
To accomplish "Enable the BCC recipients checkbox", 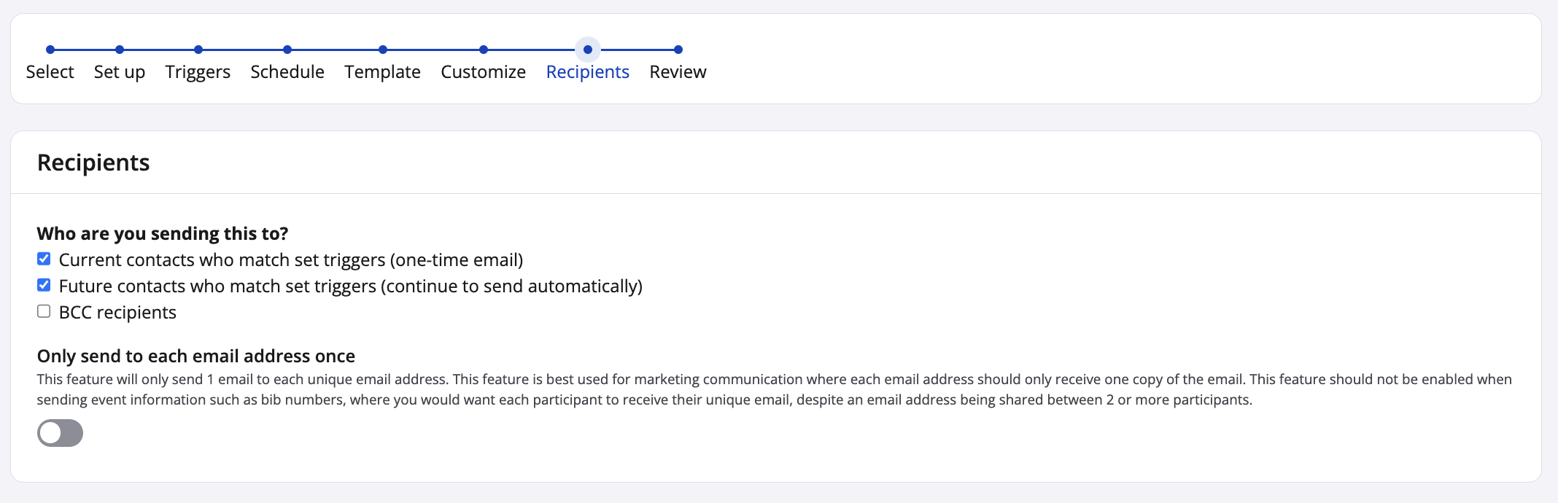I will pyautogui.click(x=44, y=311).
